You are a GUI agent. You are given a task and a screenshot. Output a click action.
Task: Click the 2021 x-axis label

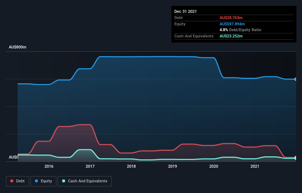(x=255, y=166)
